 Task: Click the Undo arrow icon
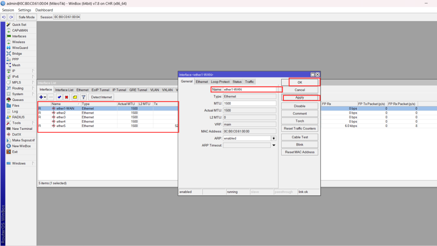click(x=4, y=17)
